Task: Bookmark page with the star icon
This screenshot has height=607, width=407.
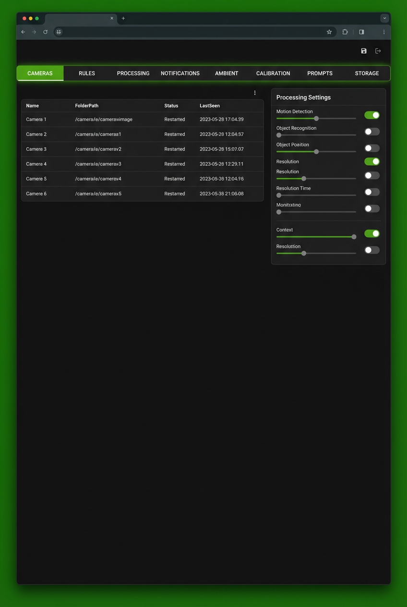Action: 329,32
